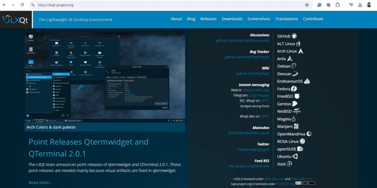
Task: Click the site information icon in address bar
Action: (33, 5)
